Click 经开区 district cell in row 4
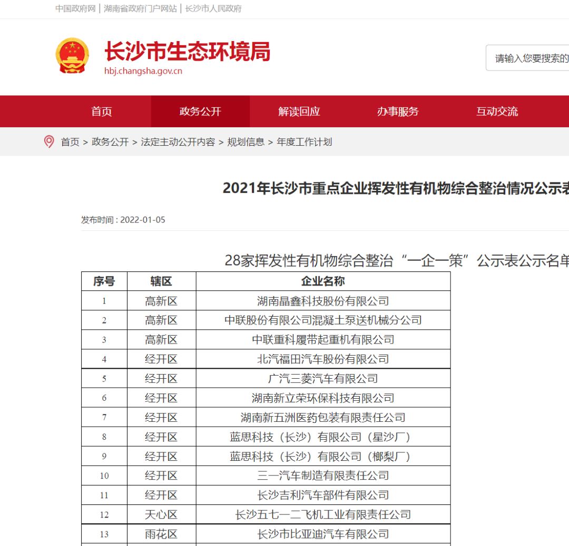Viewport: 569px width, 546px height. click(162, 359)
